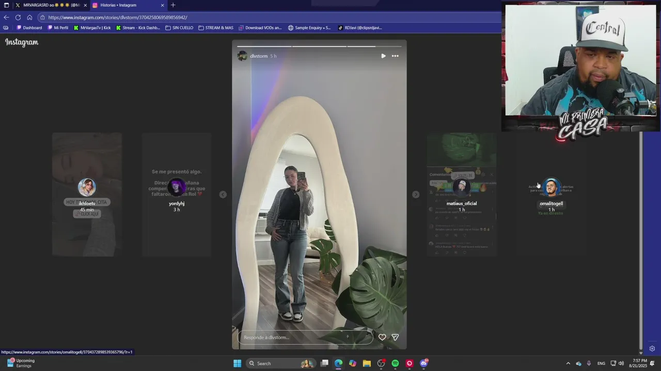This screenshot has width=661, height=371.
Task: Open the red circular app on the taskbar
Action: 410,363
